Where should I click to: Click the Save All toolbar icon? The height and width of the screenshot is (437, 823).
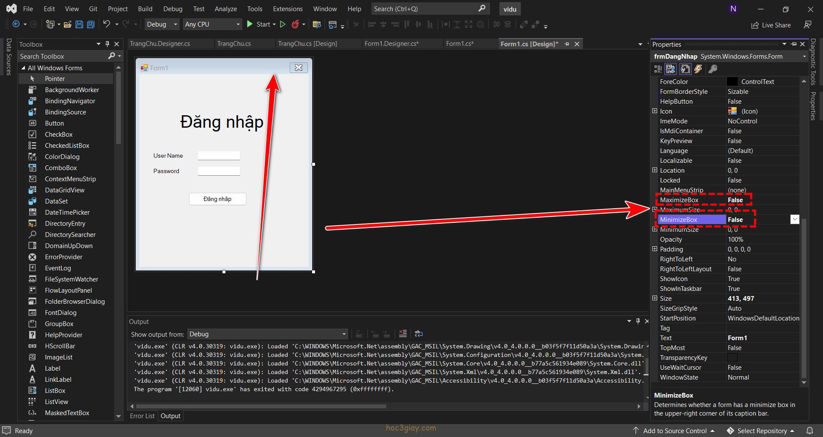(90, 24)
